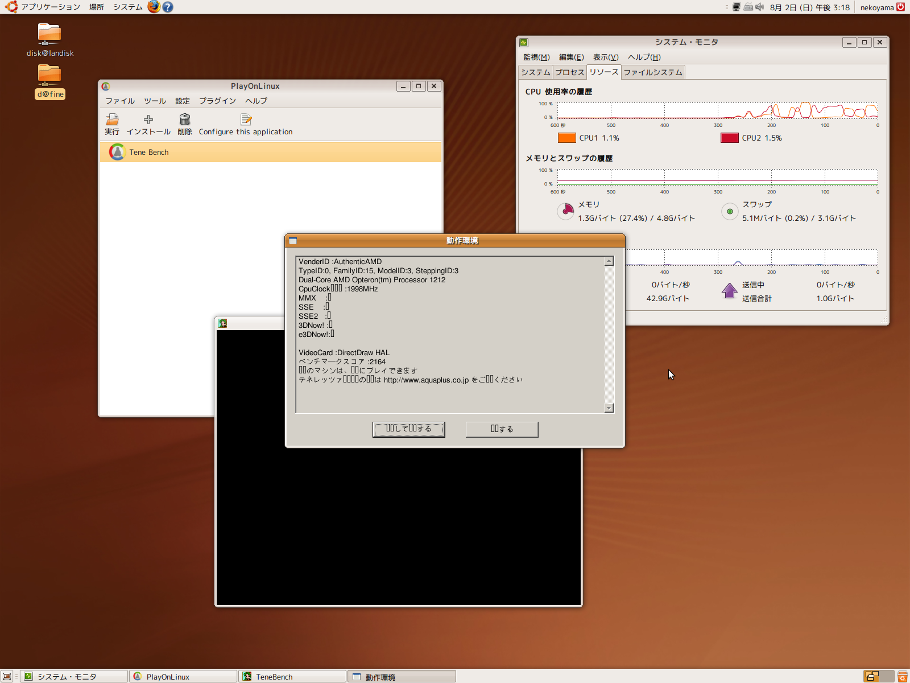Click the volume speaker icon in panel
Screen dimensions: 910x683
(760, 7)
